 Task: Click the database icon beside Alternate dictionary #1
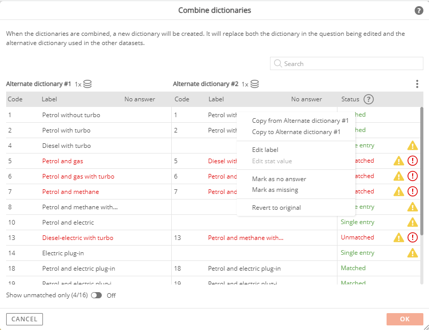point(87,84)
